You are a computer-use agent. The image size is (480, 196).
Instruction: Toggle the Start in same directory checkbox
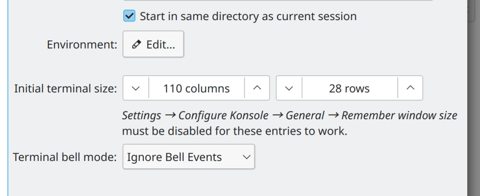[129, 16]
